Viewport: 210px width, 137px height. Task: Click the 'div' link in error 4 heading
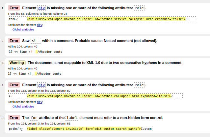(x=41, y=85)
